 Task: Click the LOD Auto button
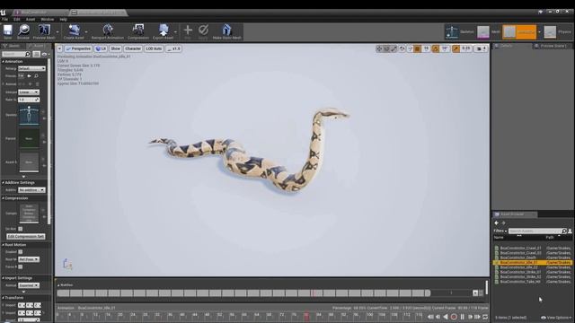coord(154,48)
